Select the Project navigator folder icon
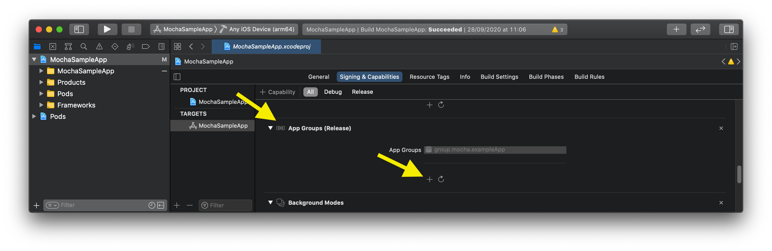Image resolution: width=772 pixels, height=251 pixels. coord(37,47)
